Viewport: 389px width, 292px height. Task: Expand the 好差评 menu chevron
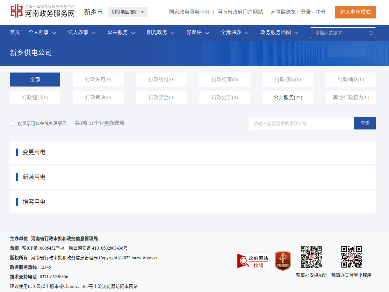coord(207,33)
